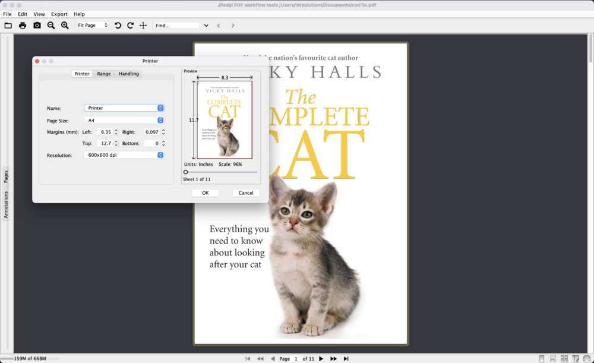The image size is (594, 363).
Task: Open a PDF file using the folder icon
Action: click(8, 26)
